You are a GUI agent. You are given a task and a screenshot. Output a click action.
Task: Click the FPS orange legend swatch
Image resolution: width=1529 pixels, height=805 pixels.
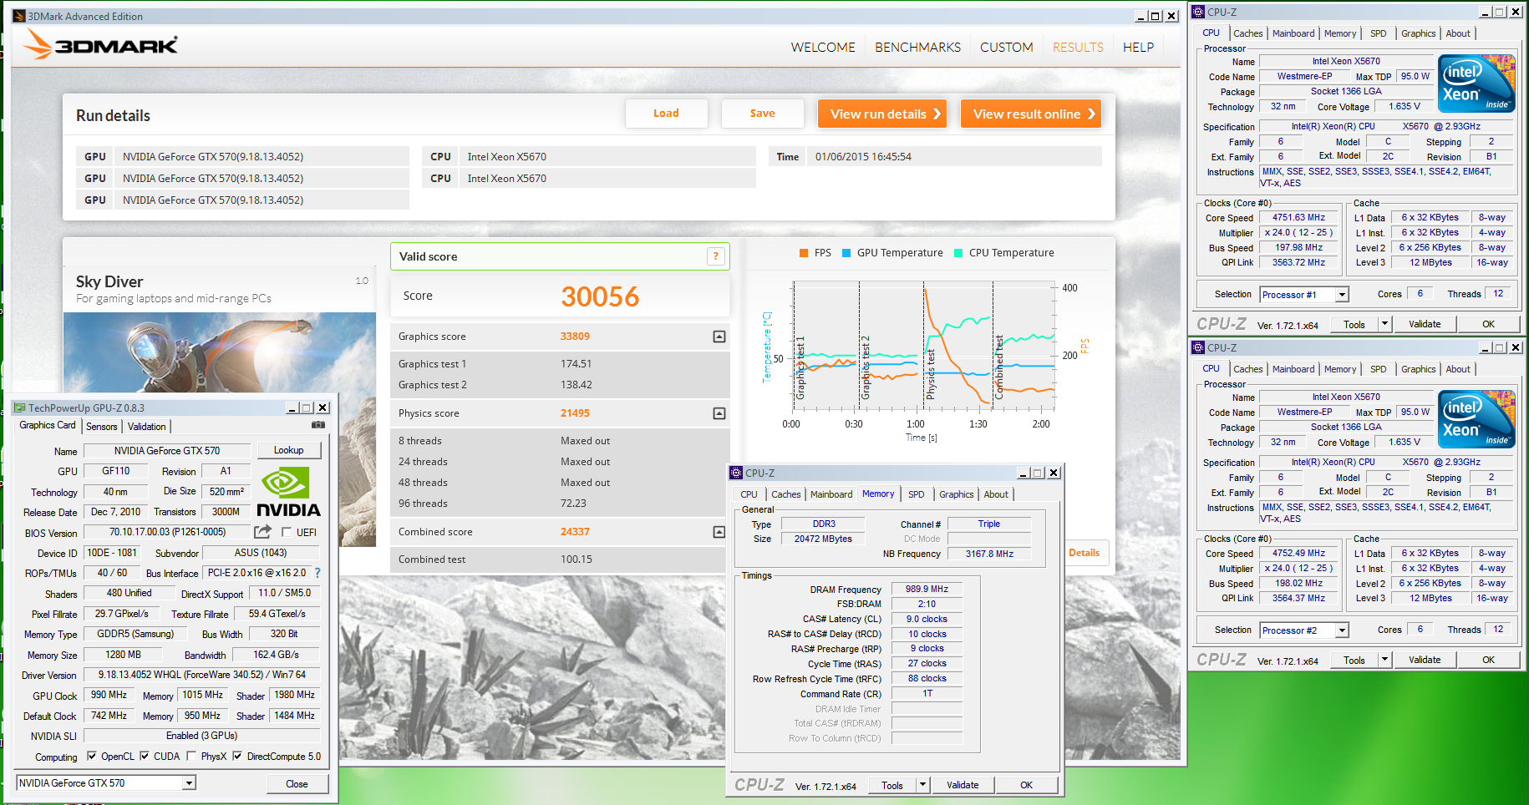(x=804, y=253)
